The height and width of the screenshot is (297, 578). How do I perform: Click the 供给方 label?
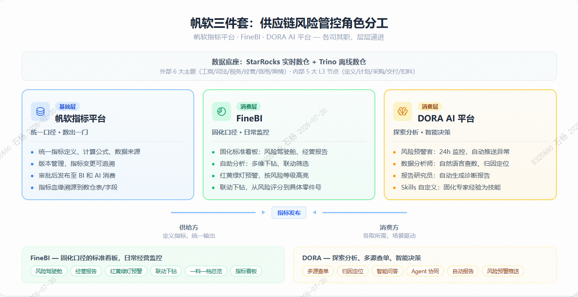tap(189, 227)
